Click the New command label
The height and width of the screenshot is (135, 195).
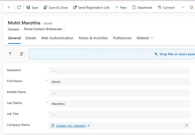click(x=123, y=8)
